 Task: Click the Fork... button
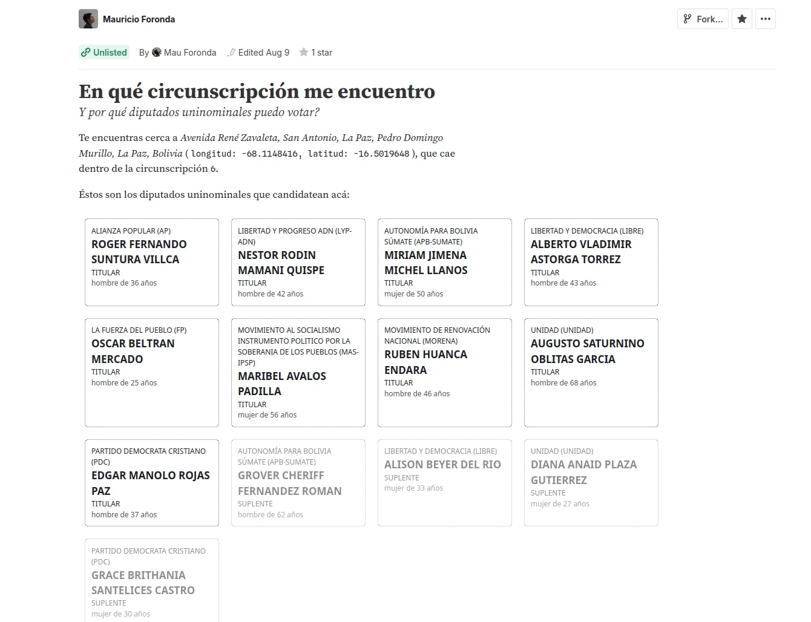[x=702, y=19]
